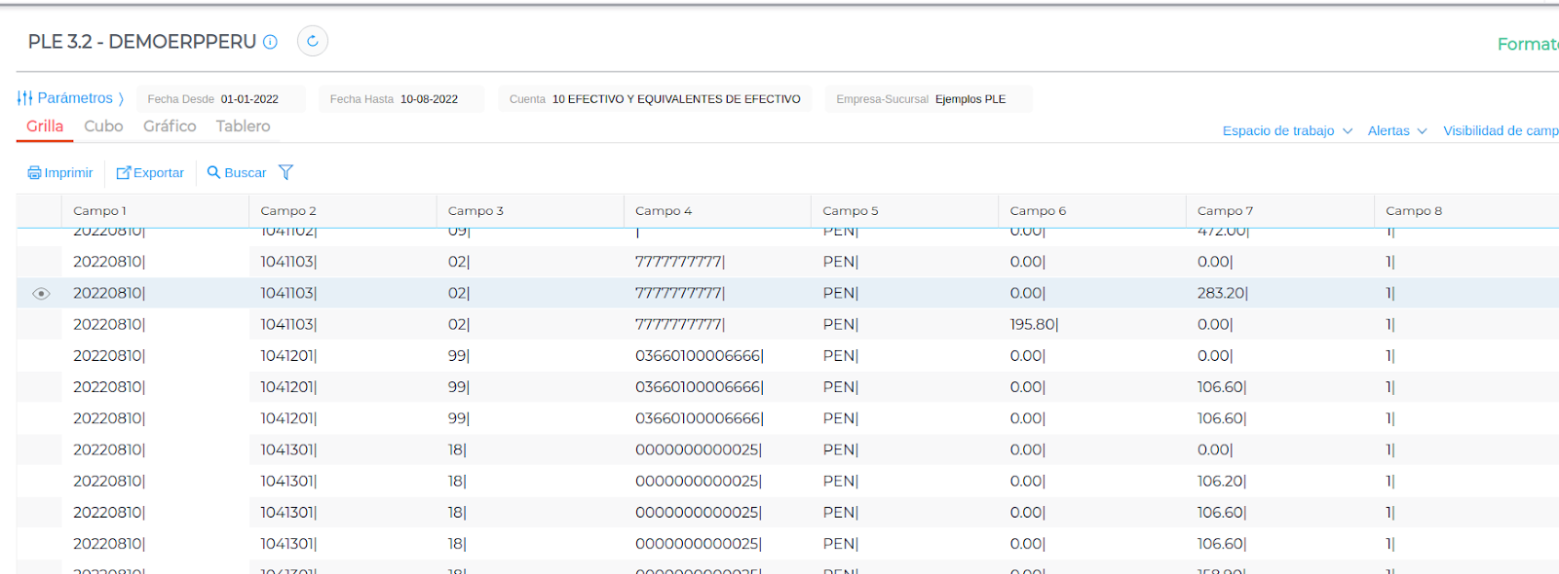The height and width of the screenshot is (574, 1559).
Task: Sort by the Campo 8 column header
Action: (1466, 211)
